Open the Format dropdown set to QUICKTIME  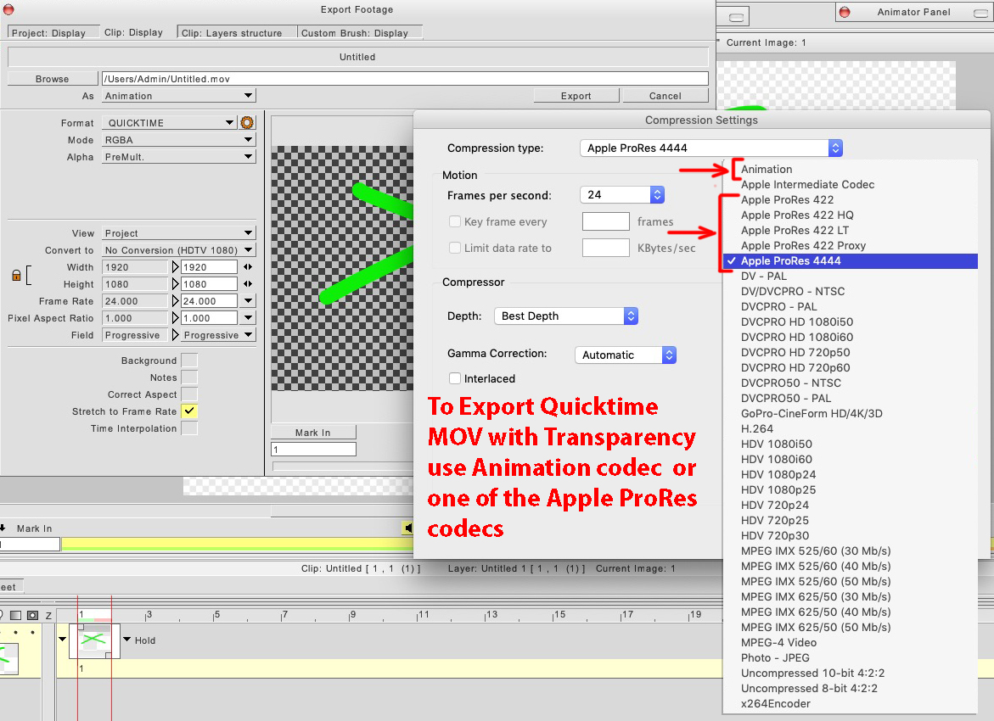click(171, 123)
